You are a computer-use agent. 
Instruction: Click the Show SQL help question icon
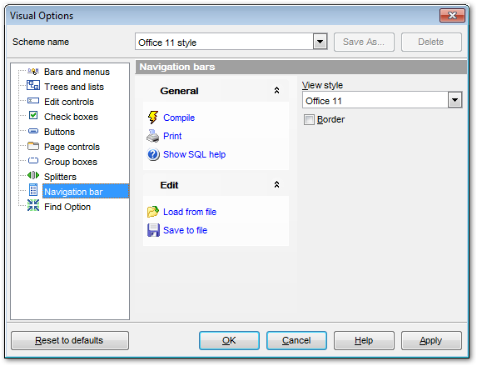pos(153,154)
